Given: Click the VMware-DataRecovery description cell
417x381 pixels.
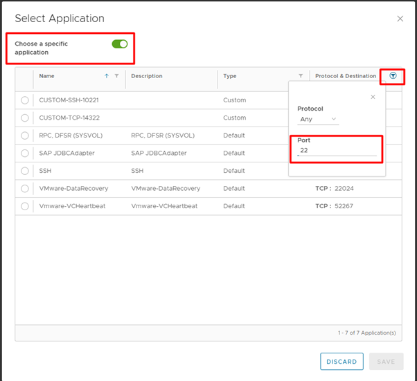Looking at the screenshot, I should tap(166, 189).
